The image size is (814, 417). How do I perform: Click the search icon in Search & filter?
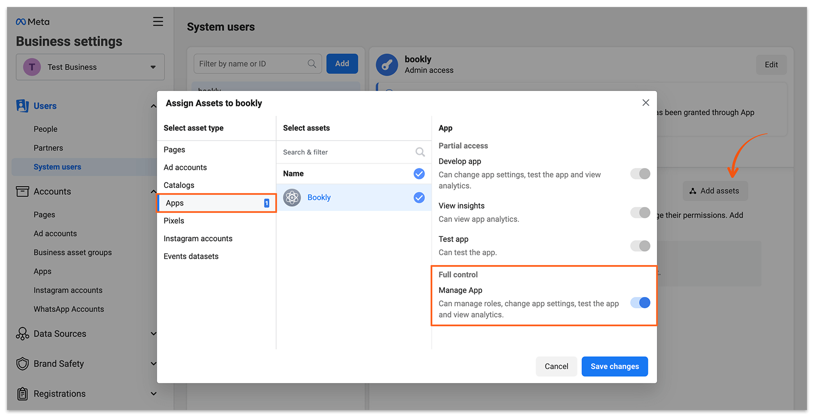[420, 152]
